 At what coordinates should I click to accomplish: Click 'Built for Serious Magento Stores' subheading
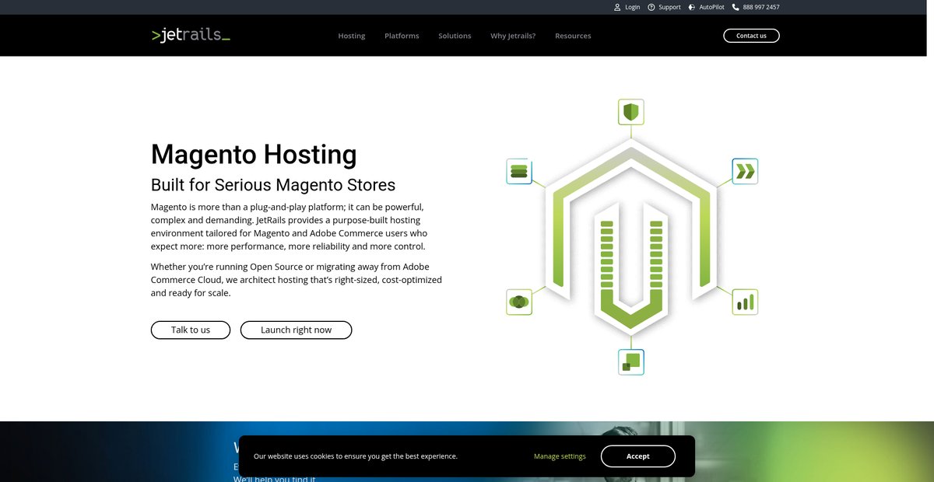pos(273,185)
